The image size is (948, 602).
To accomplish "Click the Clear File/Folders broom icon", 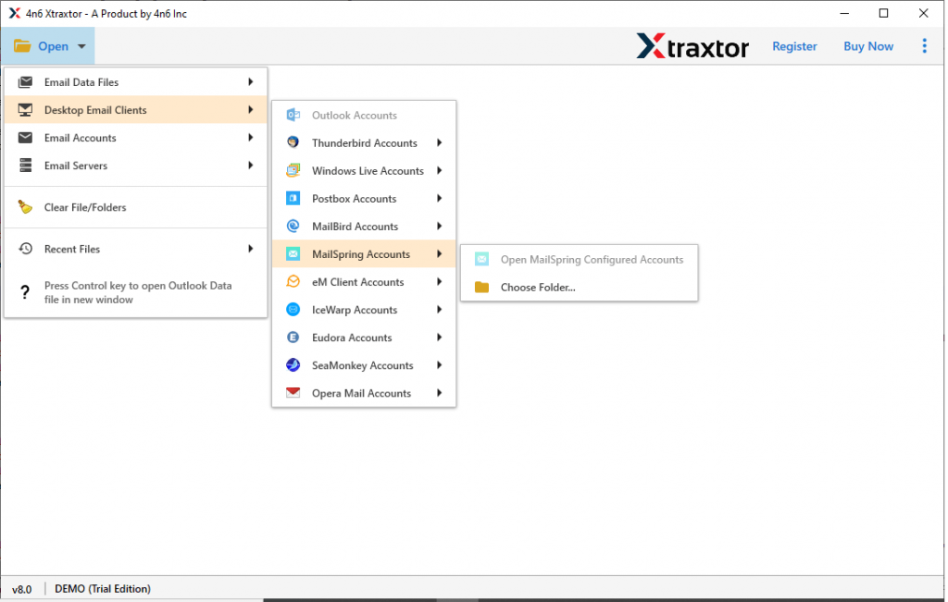I will point(25,206).
